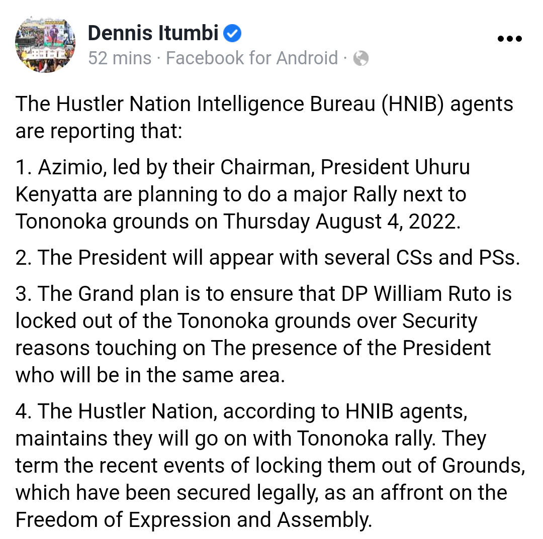Click point 2 about CSs and PSs

tap(267, 257)
